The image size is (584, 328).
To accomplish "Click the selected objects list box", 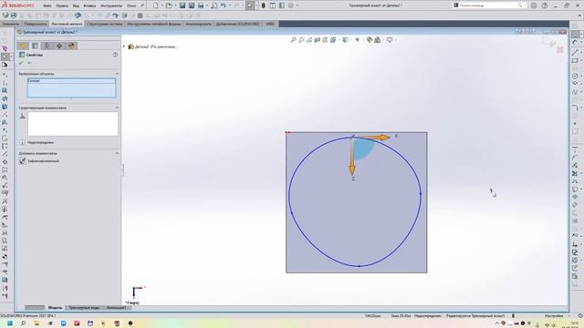I will point(71,87).
